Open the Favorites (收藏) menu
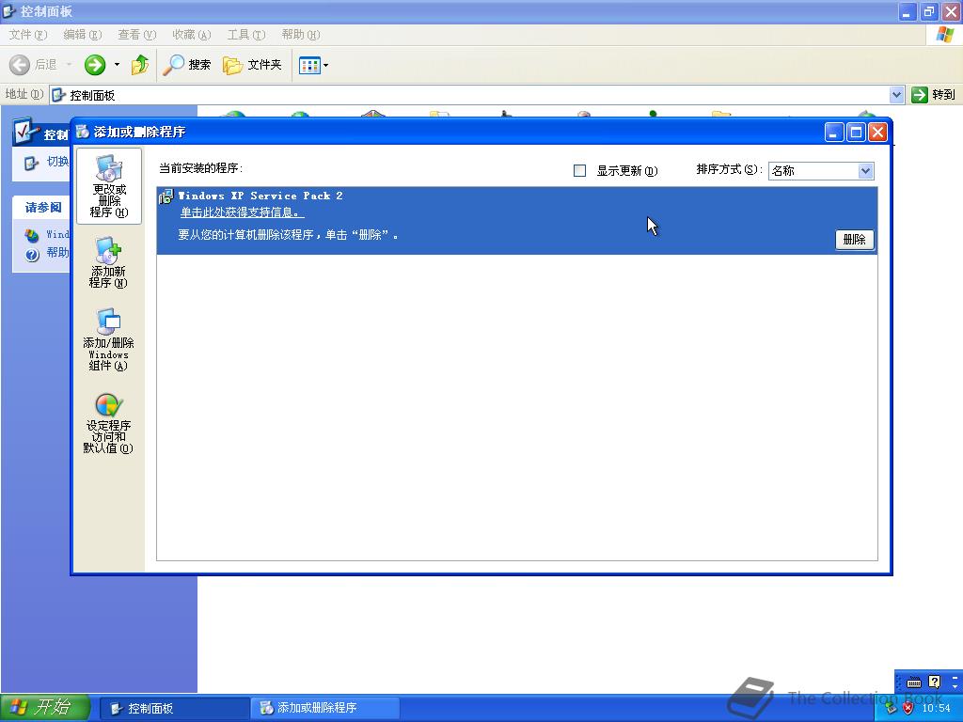This screenshot has height=722, width=963. tap(192, 35)
